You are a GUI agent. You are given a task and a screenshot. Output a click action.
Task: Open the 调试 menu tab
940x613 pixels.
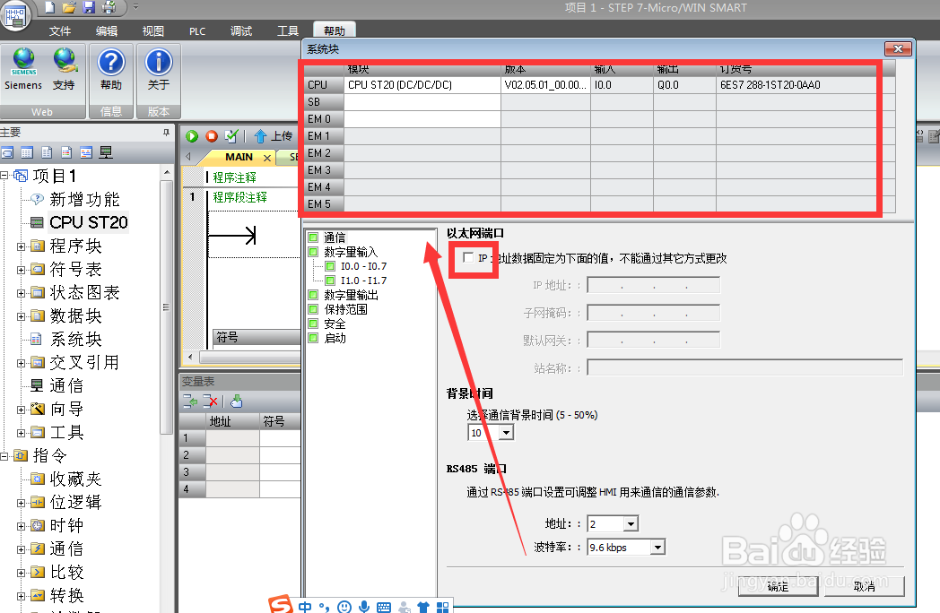click(241, 31)
